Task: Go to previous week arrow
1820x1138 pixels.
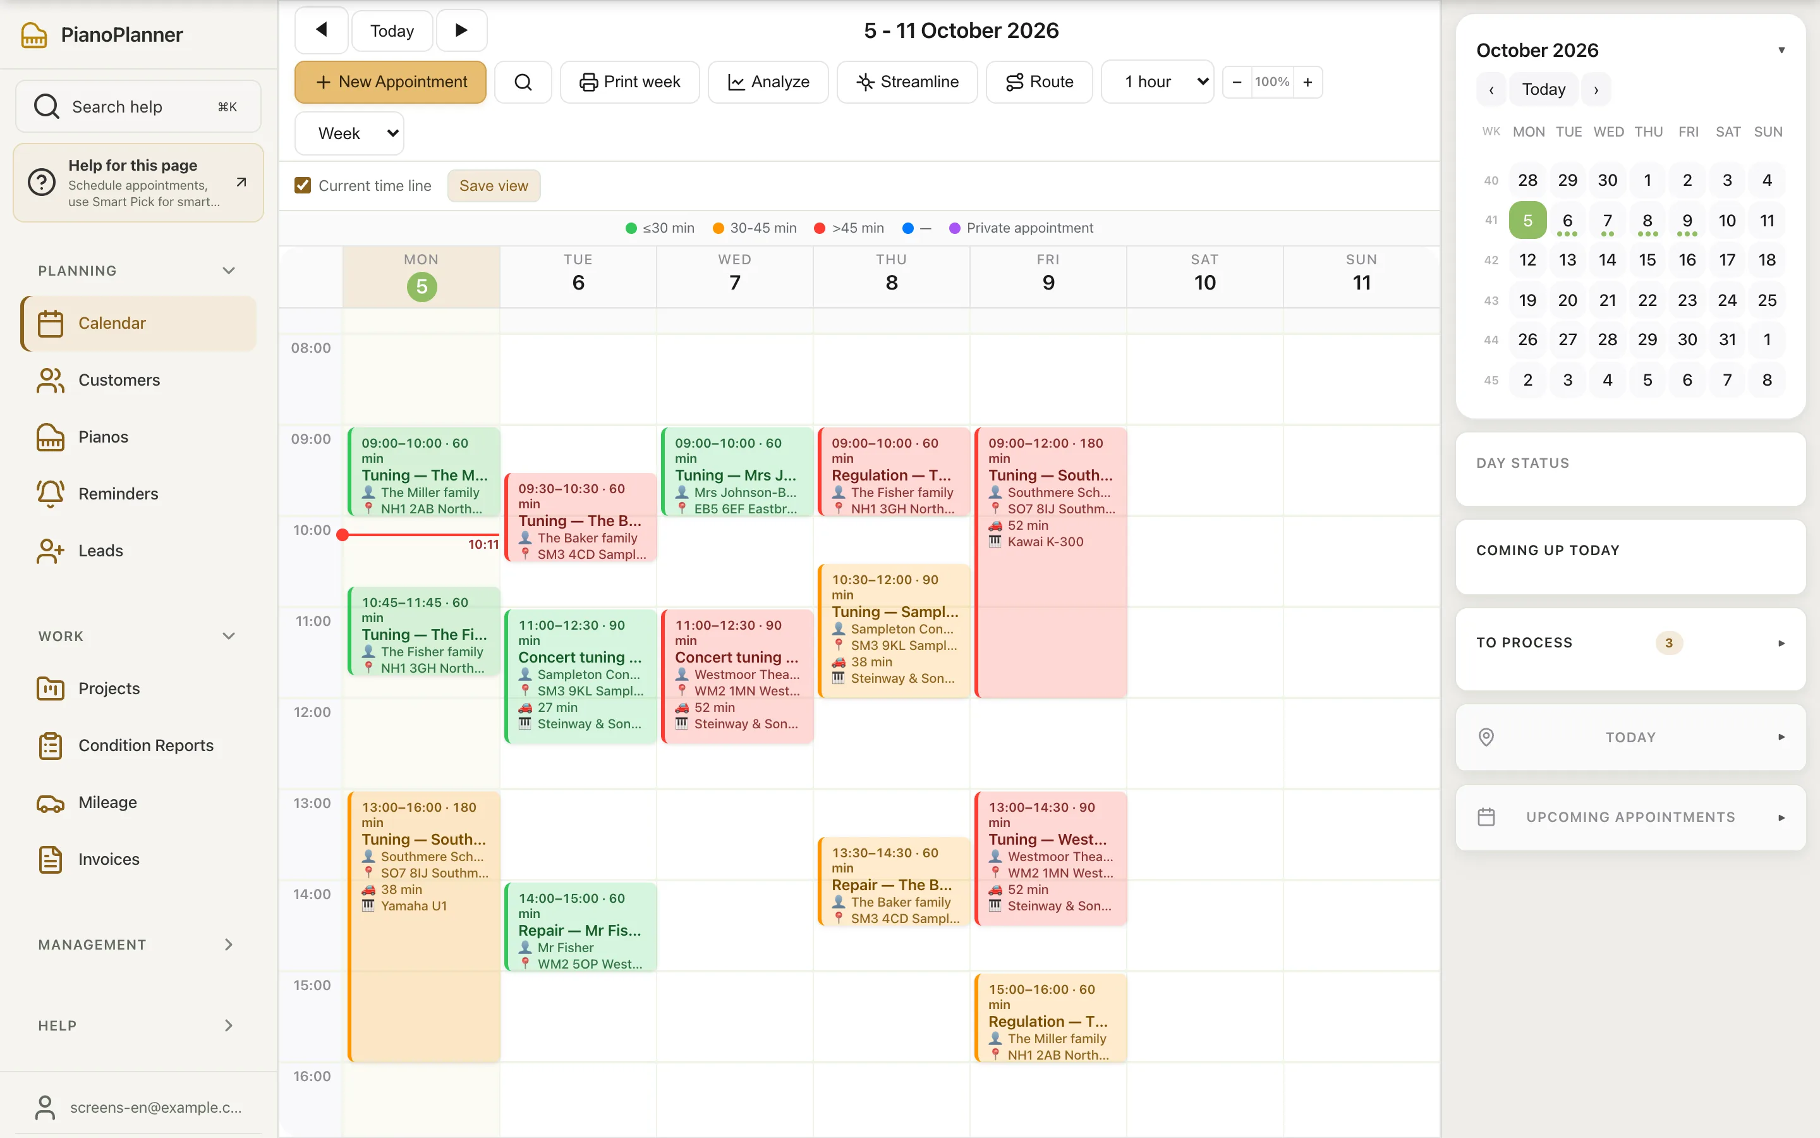Action: pos(321,30)
